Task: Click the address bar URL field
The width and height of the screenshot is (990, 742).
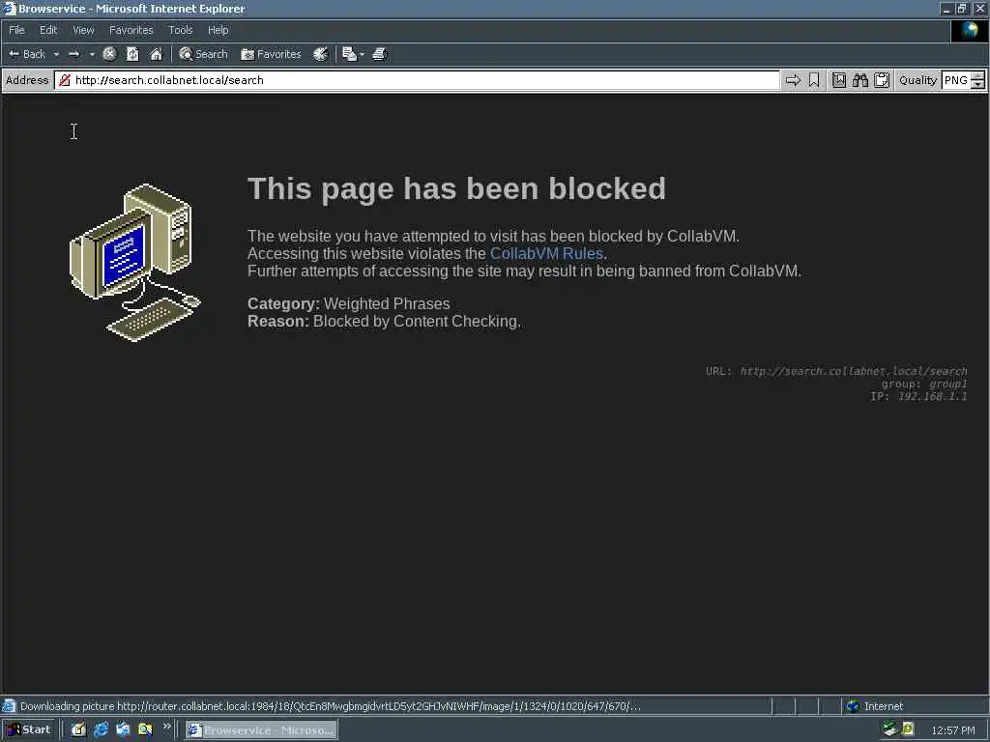Action: (417, 80)
